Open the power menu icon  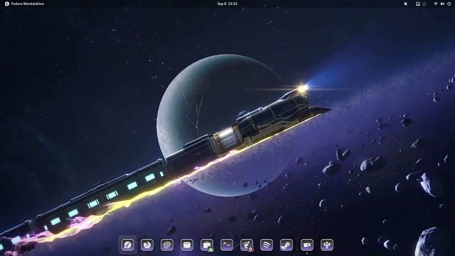coord(449,4)
